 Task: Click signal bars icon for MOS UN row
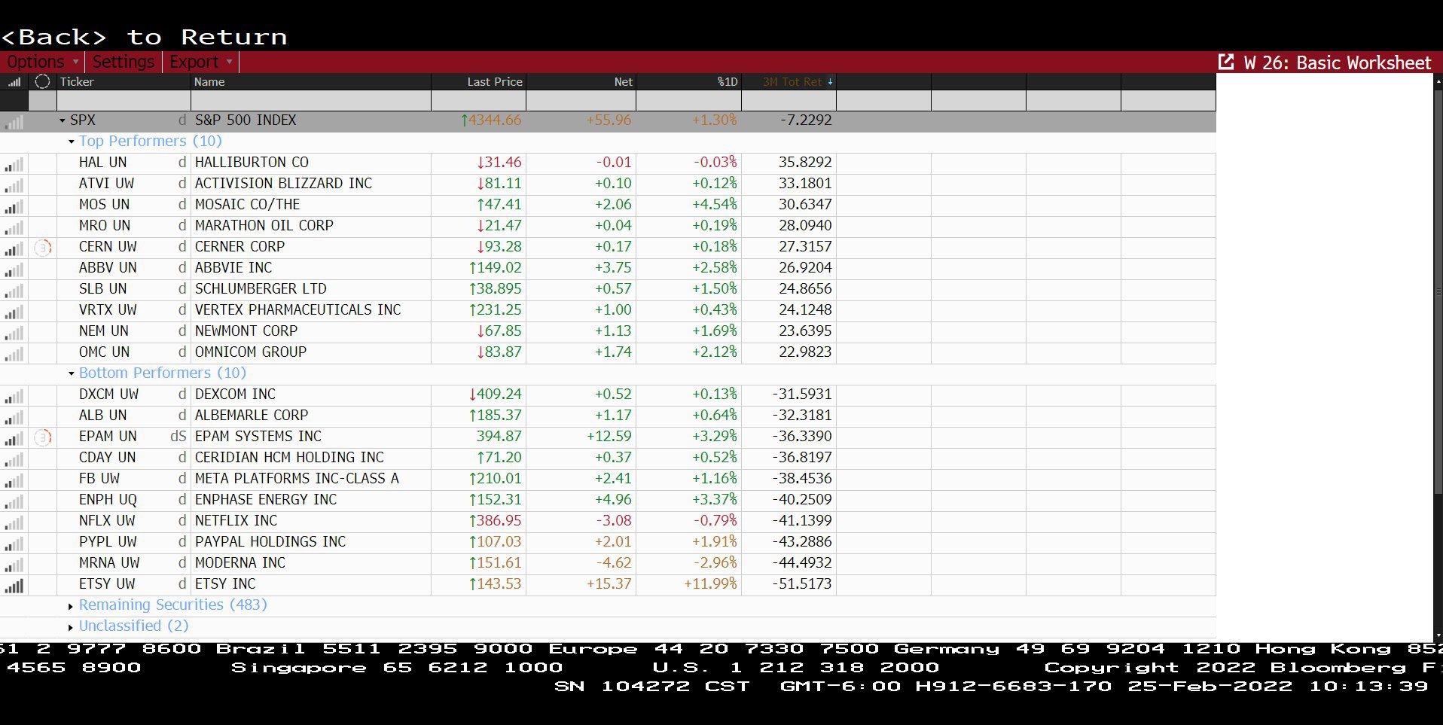point(14,206)
